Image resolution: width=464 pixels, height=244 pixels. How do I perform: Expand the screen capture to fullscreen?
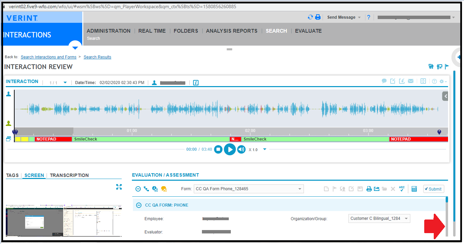pyautogui.click(x=119, y=187)
